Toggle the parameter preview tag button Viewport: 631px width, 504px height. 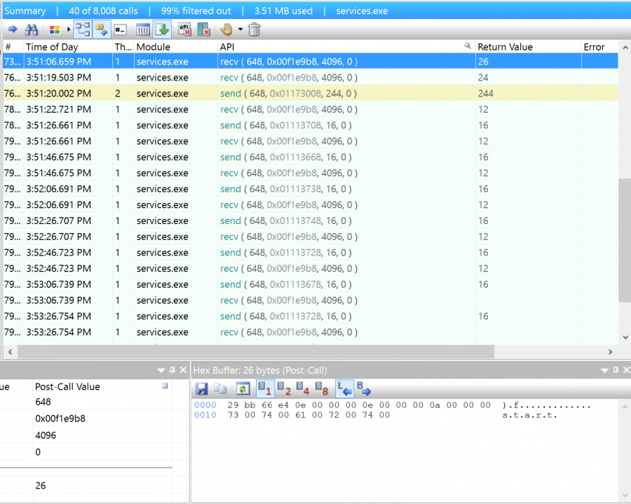pos(102,29)
